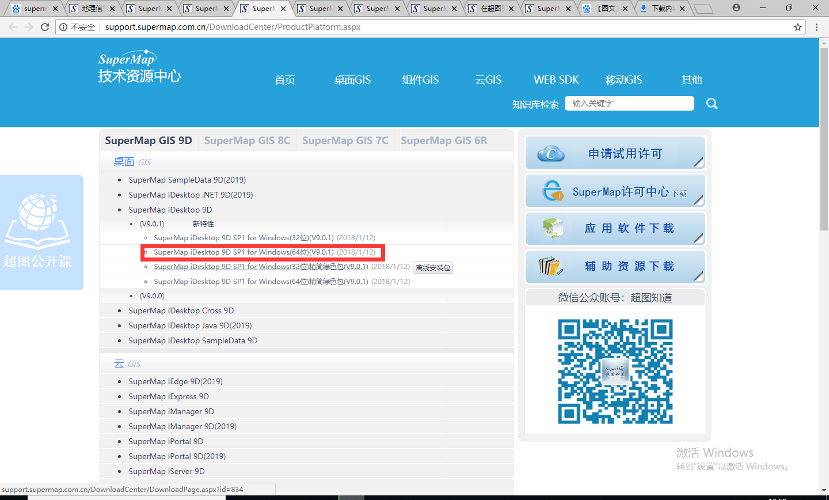Expand SuperMap iDesktop Cross 9D

[181, 310]
